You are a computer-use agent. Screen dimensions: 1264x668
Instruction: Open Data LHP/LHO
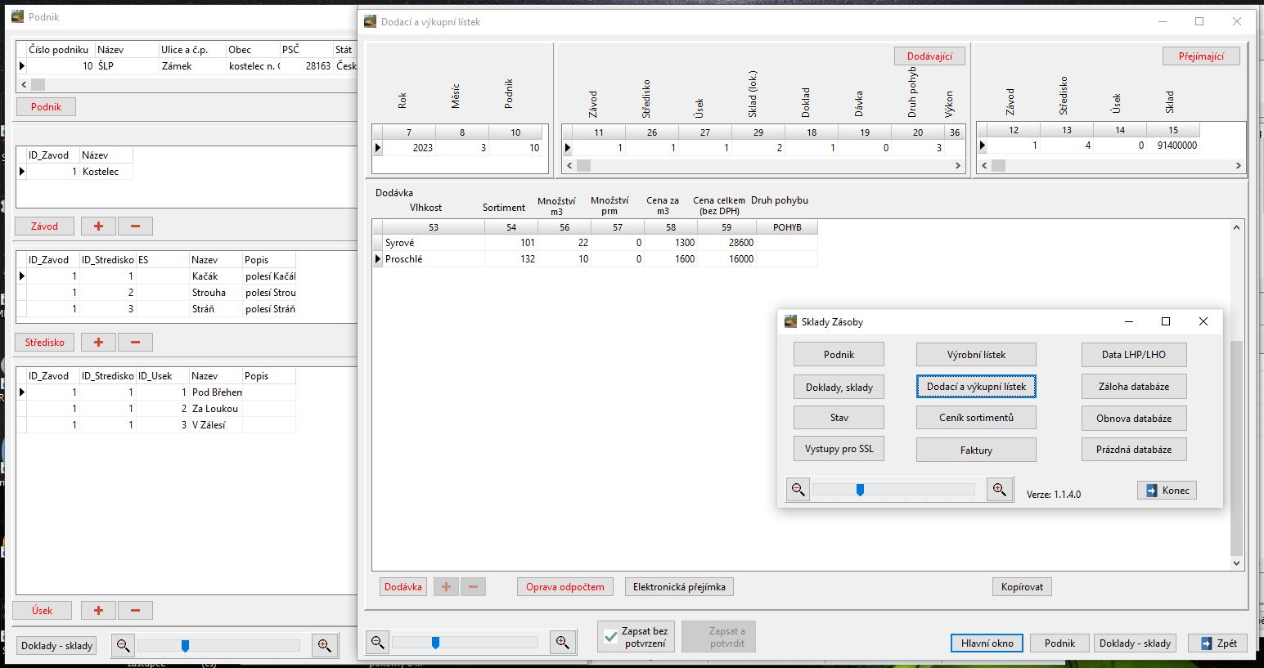(1134, 355)
